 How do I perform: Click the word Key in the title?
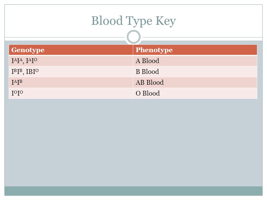tap(165, 21)
